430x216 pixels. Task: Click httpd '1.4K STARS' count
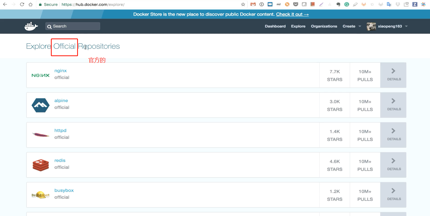coord(335,135)
